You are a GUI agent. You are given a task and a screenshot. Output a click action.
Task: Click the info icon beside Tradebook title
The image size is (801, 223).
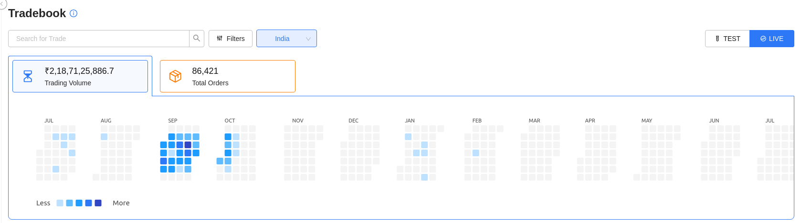tap(74, 13)
